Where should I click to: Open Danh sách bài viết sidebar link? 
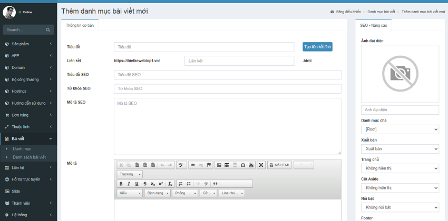[x=30, y=157]
